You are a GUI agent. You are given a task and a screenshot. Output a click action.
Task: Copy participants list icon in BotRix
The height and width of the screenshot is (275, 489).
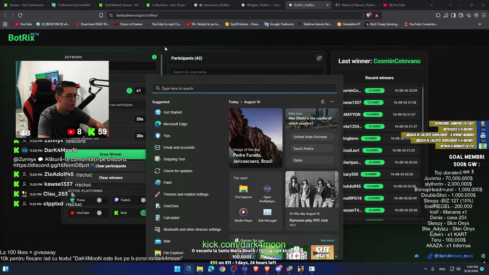[319, 58]
